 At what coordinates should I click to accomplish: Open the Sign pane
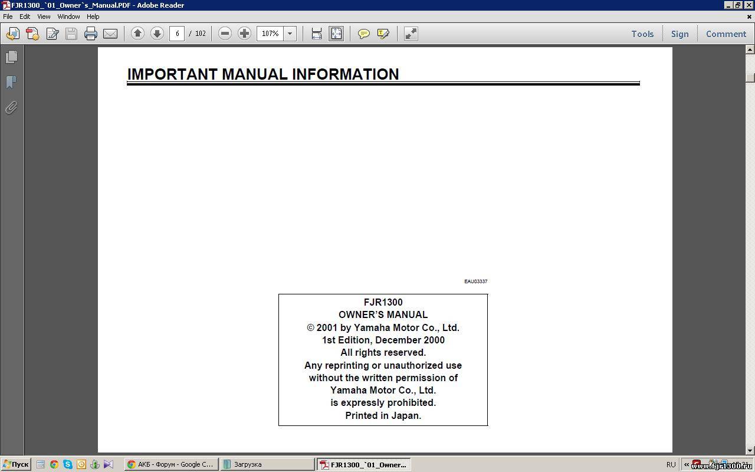679,34
